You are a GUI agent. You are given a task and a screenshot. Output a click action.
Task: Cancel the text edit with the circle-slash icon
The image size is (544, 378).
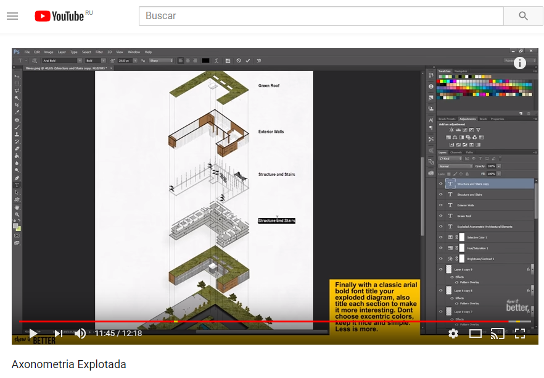click(x=239, y=61)
